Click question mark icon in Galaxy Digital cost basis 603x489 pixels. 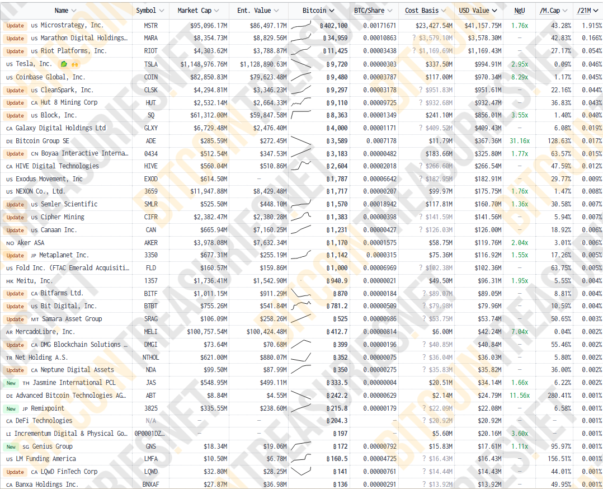coord(421,128)
